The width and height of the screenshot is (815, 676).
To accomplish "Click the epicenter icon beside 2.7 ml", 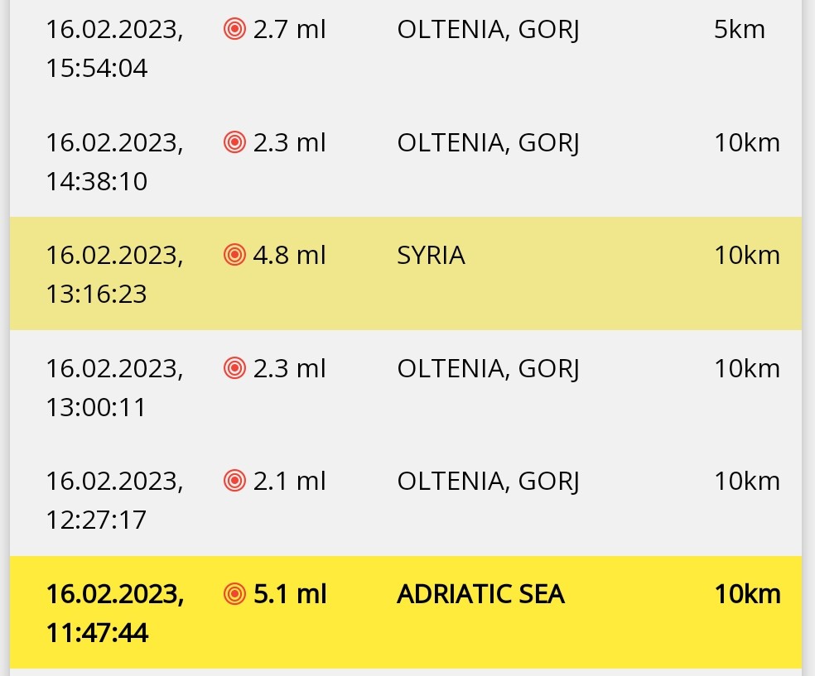I will [x=235, y=30].
